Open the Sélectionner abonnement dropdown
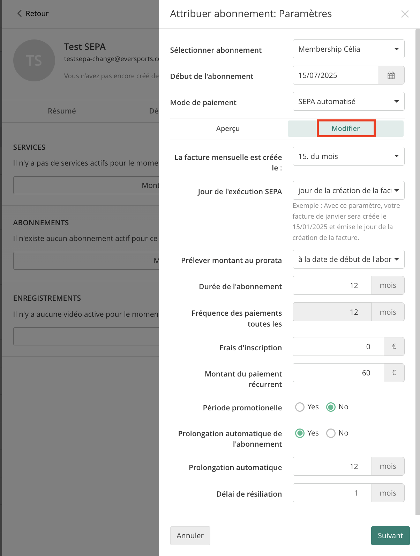 pyautogui.click(x=348, y=49)
